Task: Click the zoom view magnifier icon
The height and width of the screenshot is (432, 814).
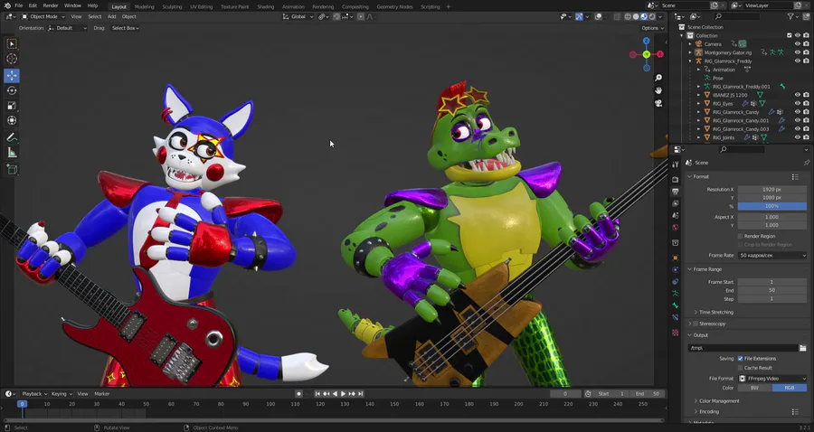Action: coord(658,78)
